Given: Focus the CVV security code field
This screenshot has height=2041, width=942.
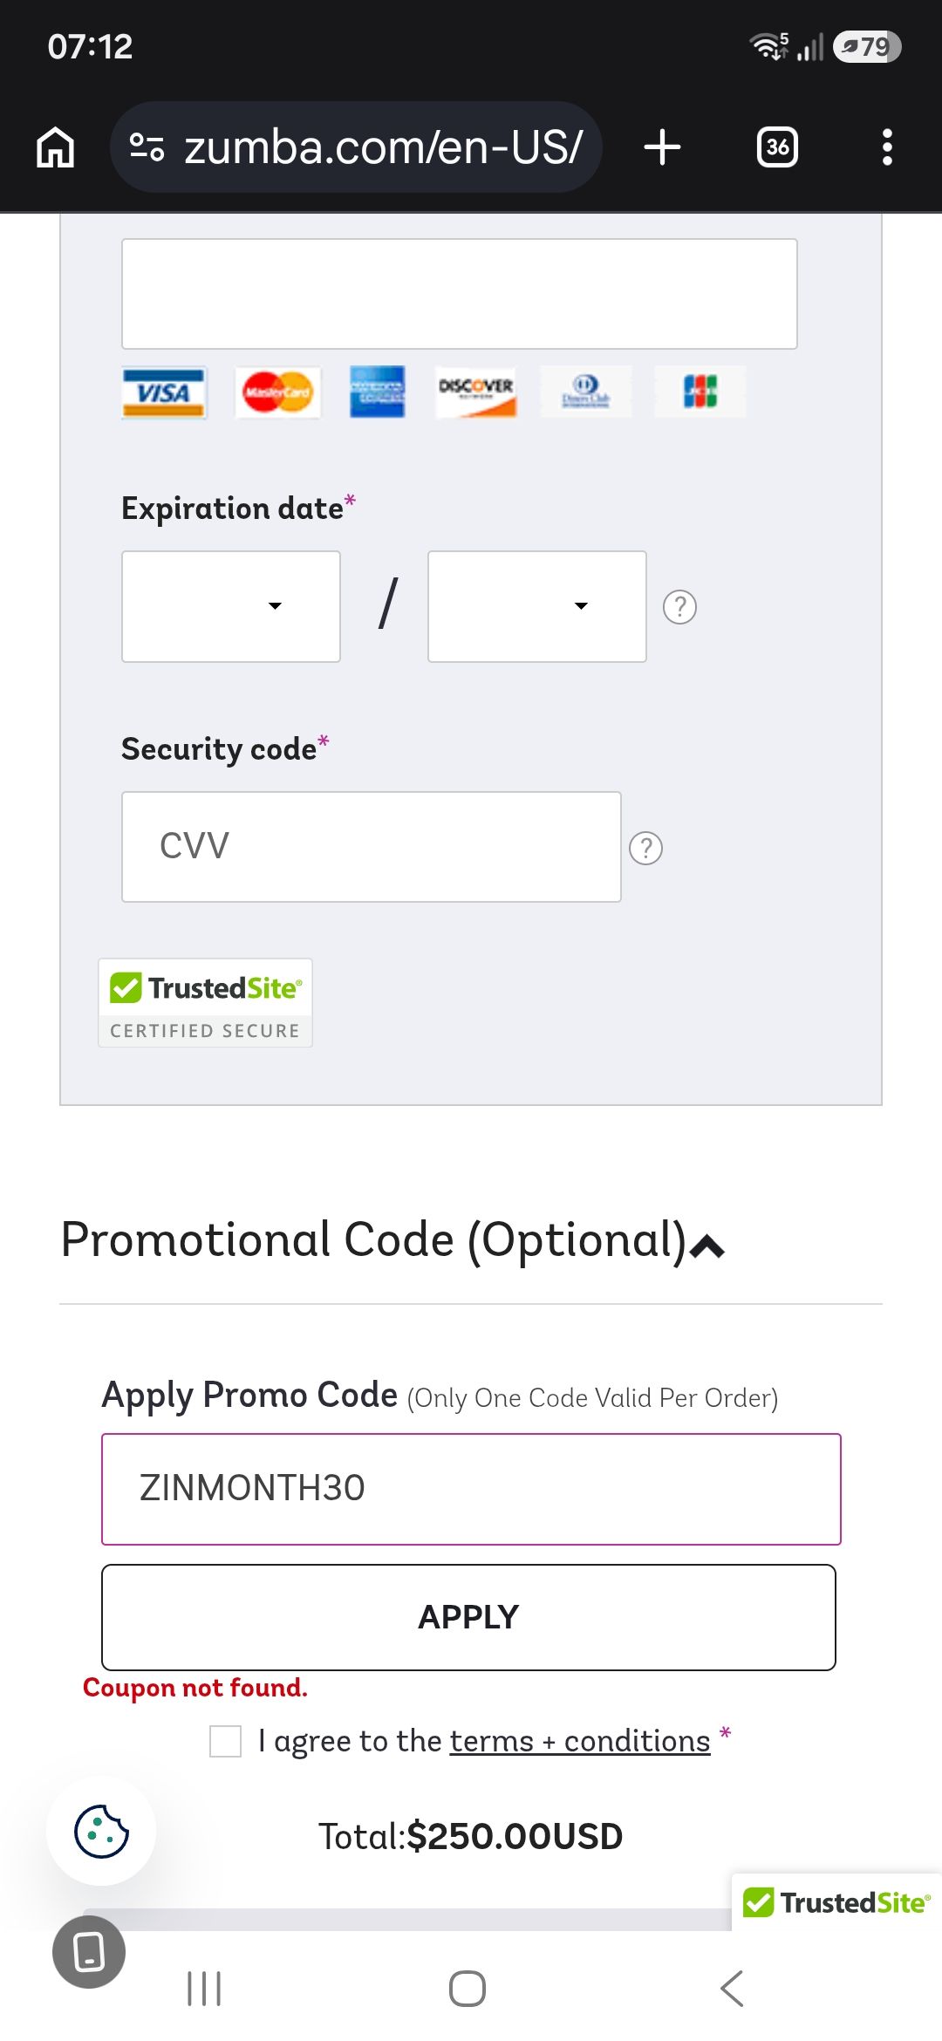Looking at the screenshot, I should coord(372,847).
